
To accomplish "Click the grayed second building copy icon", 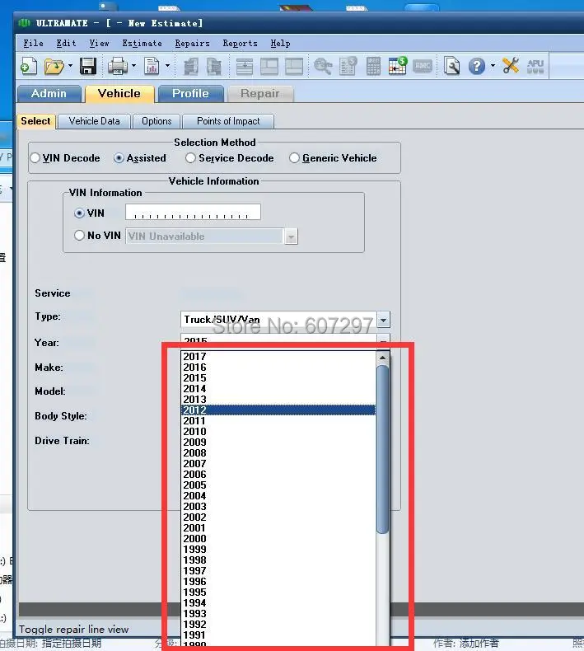I will click(x=214, y=67).
